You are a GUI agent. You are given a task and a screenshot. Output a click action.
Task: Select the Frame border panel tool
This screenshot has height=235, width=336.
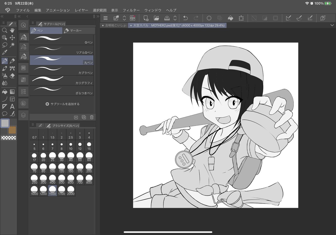(x=12, y=99)
